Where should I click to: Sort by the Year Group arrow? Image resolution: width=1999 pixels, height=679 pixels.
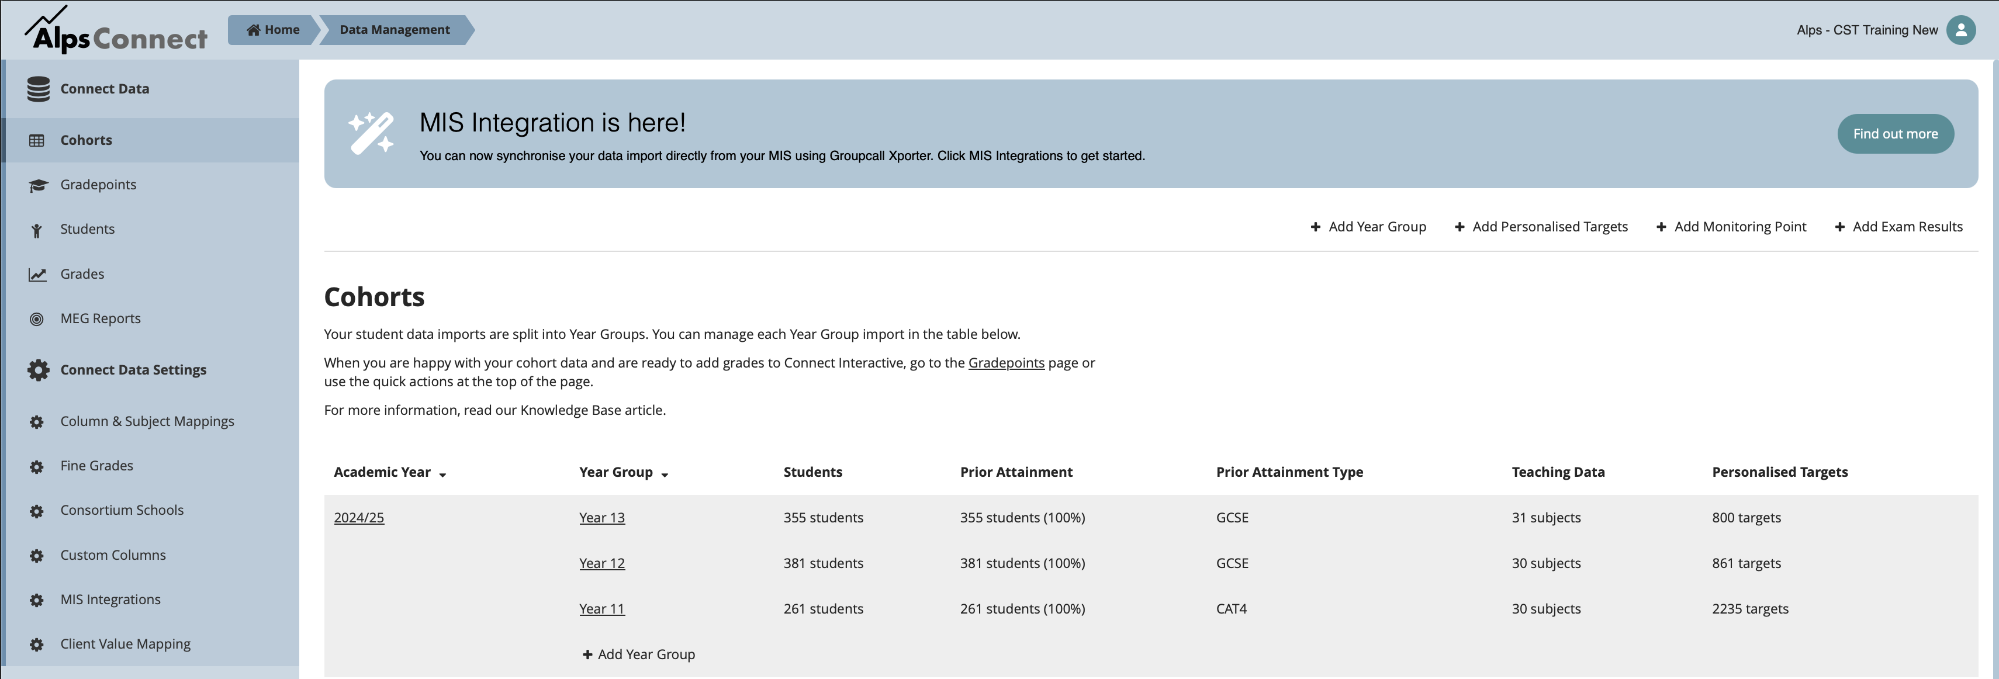[x=664, y=474]
